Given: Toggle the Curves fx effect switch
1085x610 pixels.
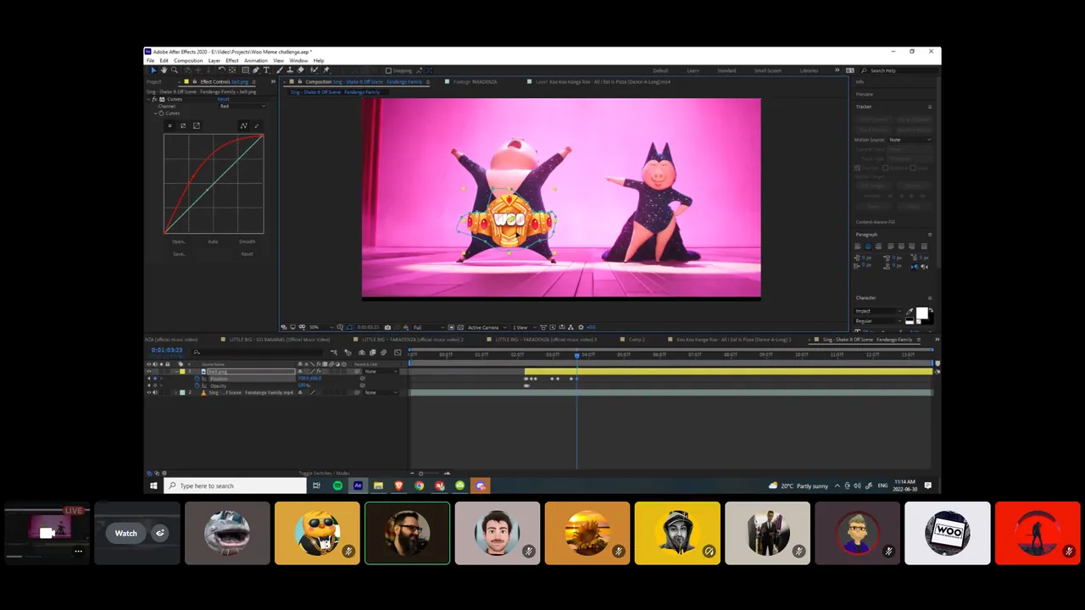Looking at the screenshot, I should 154,99.
